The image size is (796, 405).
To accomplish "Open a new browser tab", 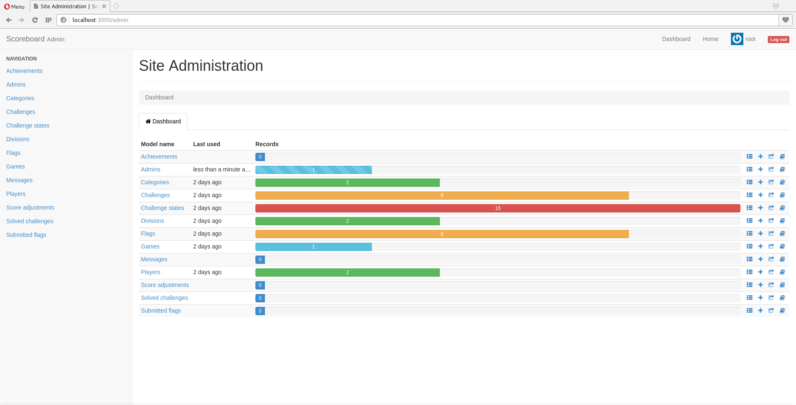I will click(116, 6).
